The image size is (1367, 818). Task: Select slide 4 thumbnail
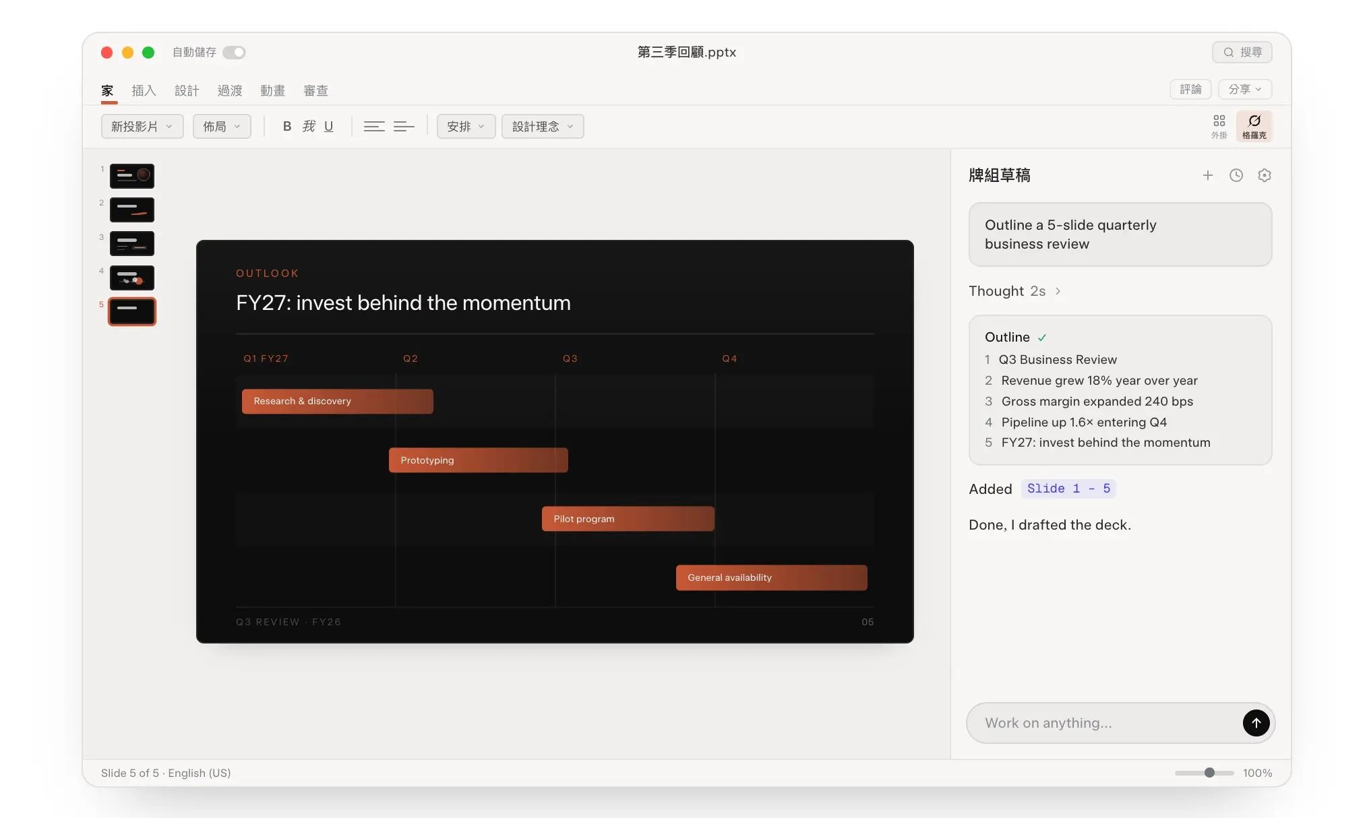pyautogui.click(x=132, y=278)
